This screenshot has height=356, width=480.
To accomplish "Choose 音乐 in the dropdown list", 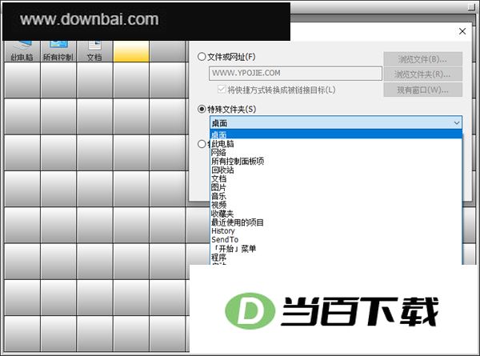I will 336,196.
